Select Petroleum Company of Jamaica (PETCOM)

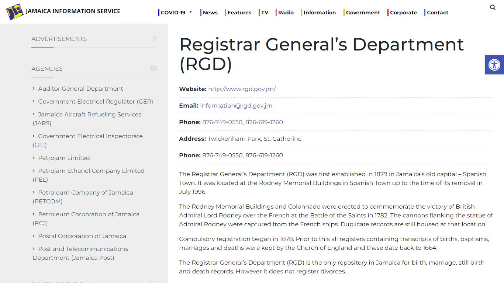point(83,197)
